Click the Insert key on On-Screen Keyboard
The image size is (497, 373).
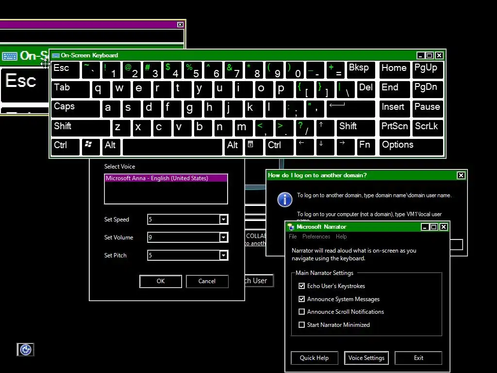[395, 109]
